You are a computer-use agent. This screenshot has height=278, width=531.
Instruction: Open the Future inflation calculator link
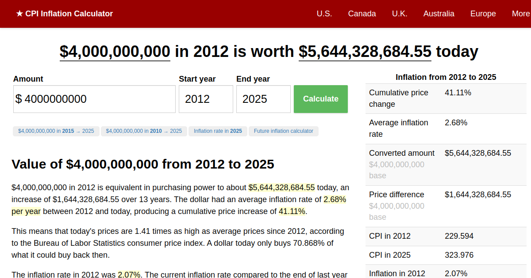(x=283, y=131)
